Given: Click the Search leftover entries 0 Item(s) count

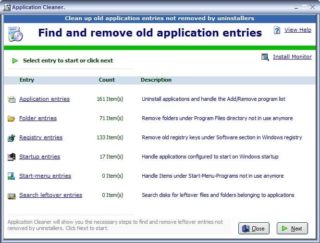Looking at the screenshot, I should [x=112, y=195].
